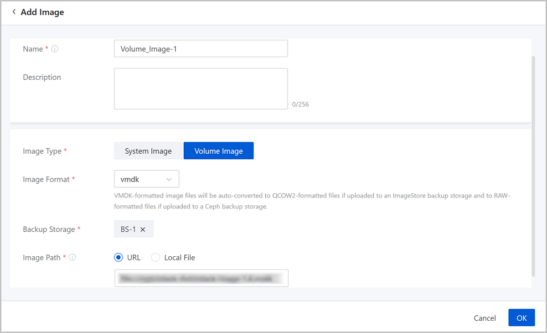Click the info icon next to Name
547x333 pixels.
(x=55, y=49)
